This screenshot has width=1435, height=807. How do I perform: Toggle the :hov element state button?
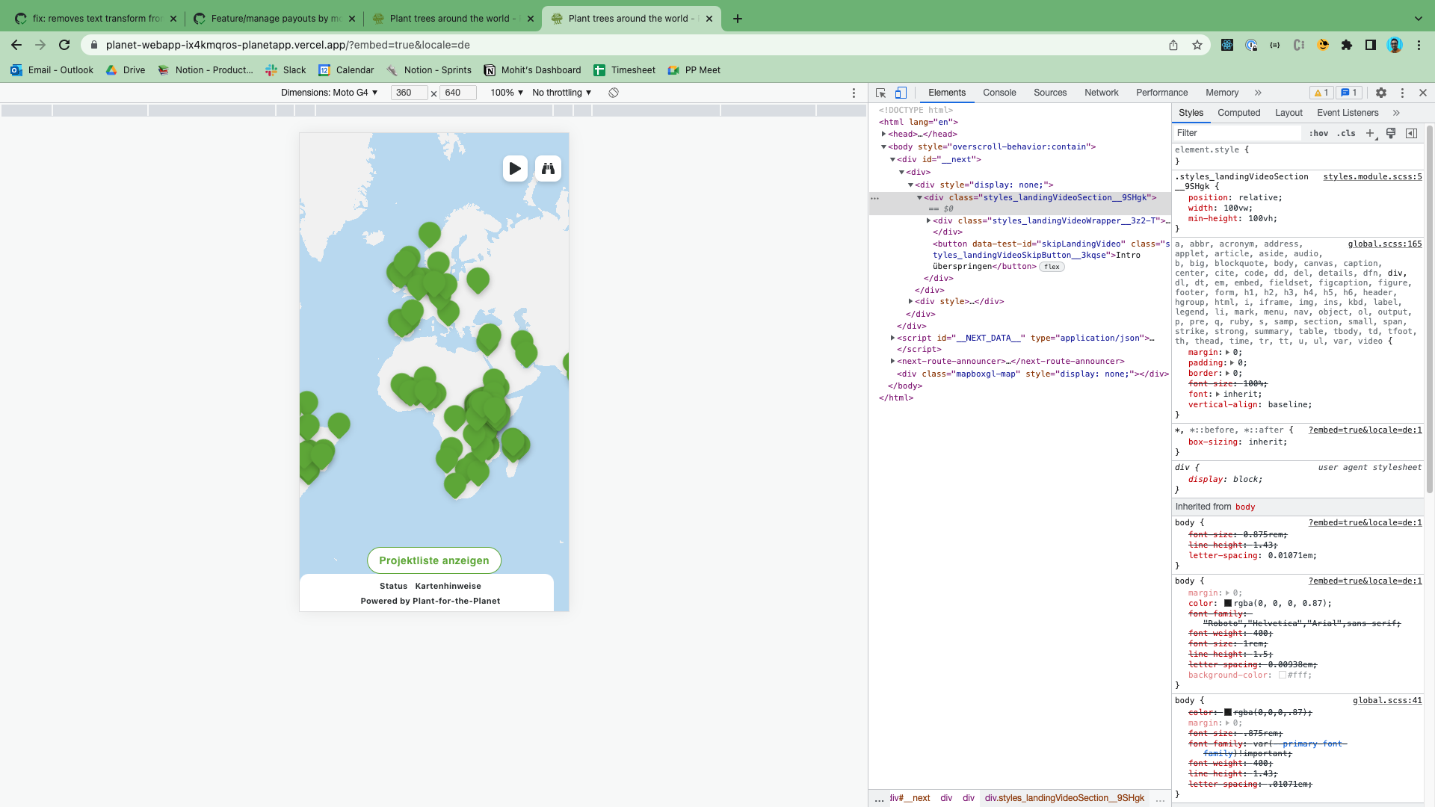point(1318,133)
